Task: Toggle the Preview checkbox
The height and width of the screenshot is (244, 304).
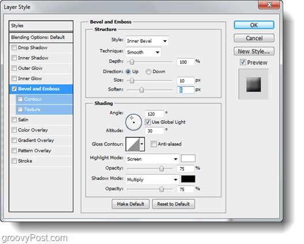Action: (243, 62)
